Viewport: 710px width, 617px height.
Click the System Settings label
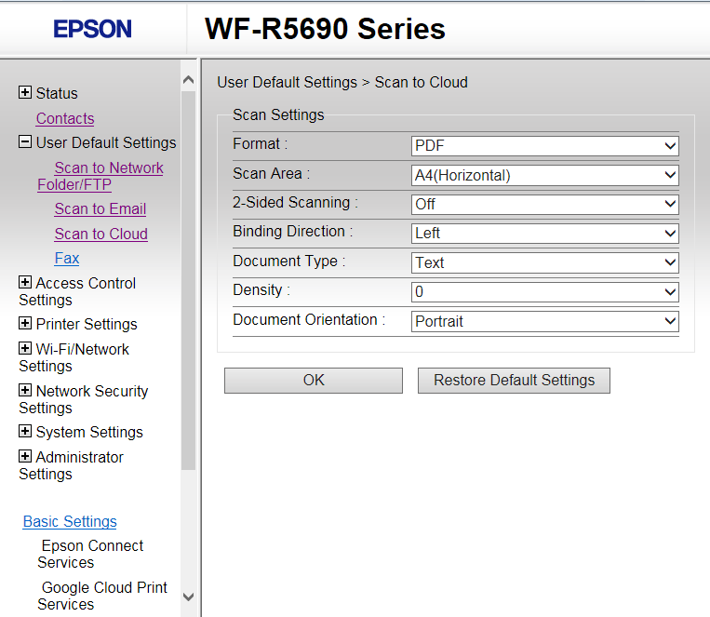click(x=89, y=432)
